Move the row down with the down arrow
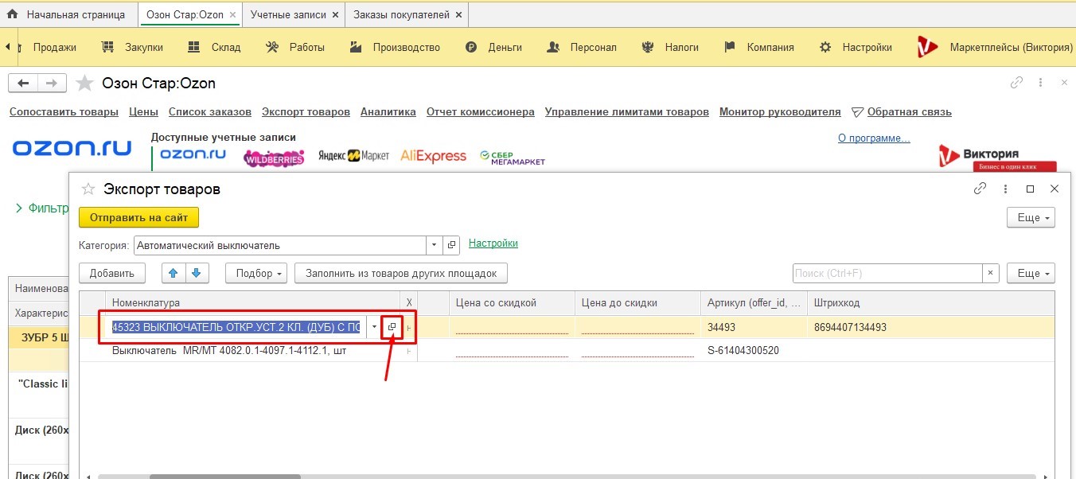 (x=197, y=273)
